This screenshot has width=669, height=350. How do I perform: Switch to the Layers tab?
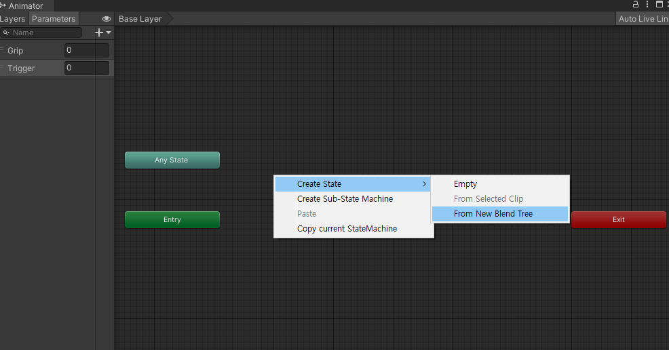pos(13,19)
